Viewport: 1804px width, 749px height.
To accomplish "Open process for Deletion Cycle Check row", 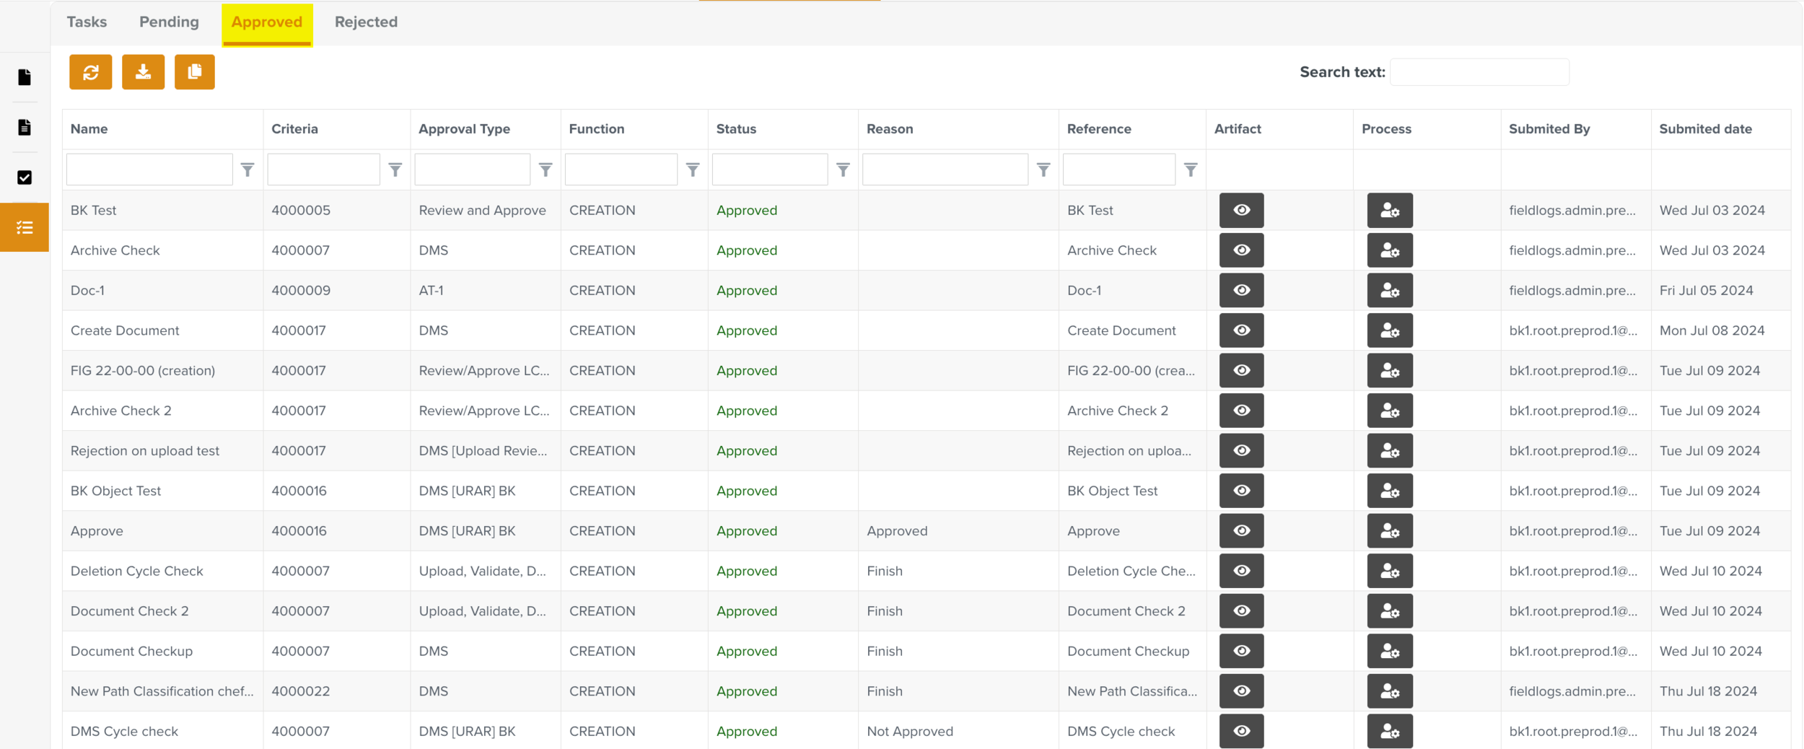I will pos(1390,571).
